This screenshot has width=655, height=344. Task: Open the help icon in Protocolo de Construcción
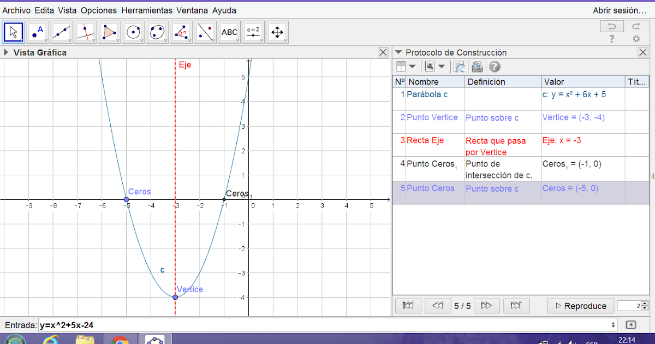click(495, 66)
